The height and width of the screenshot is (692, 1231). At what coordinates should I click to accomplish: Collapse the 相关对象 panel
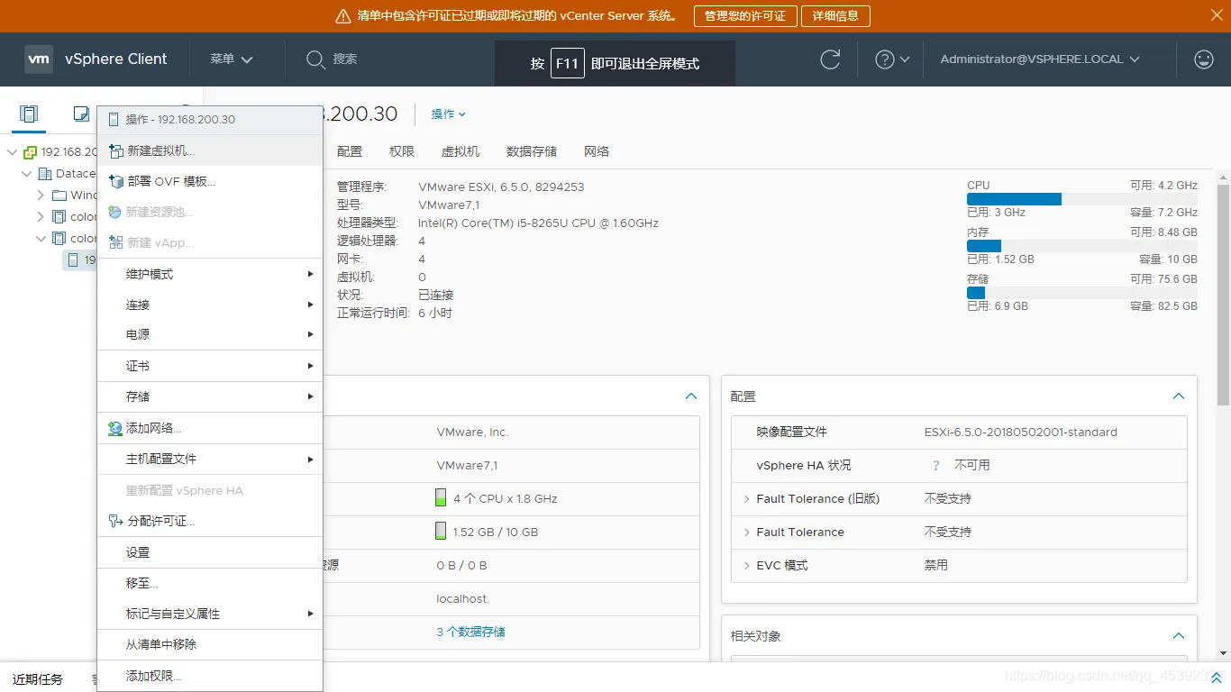pos(1178,636)
